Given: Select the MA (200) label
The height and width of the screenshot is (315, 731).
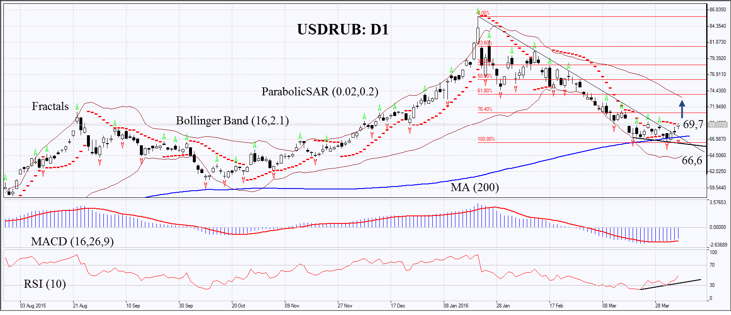Looking at the screenshot, I should [475, 187].
